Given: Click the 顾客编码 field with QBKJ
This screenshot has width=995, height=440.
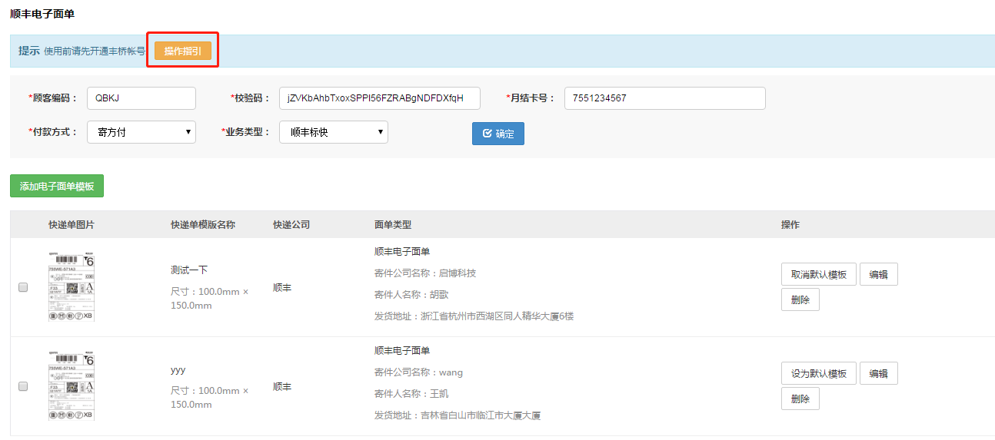Looking at the screenshot, I should pyautogui.click(x=141, y=98).
